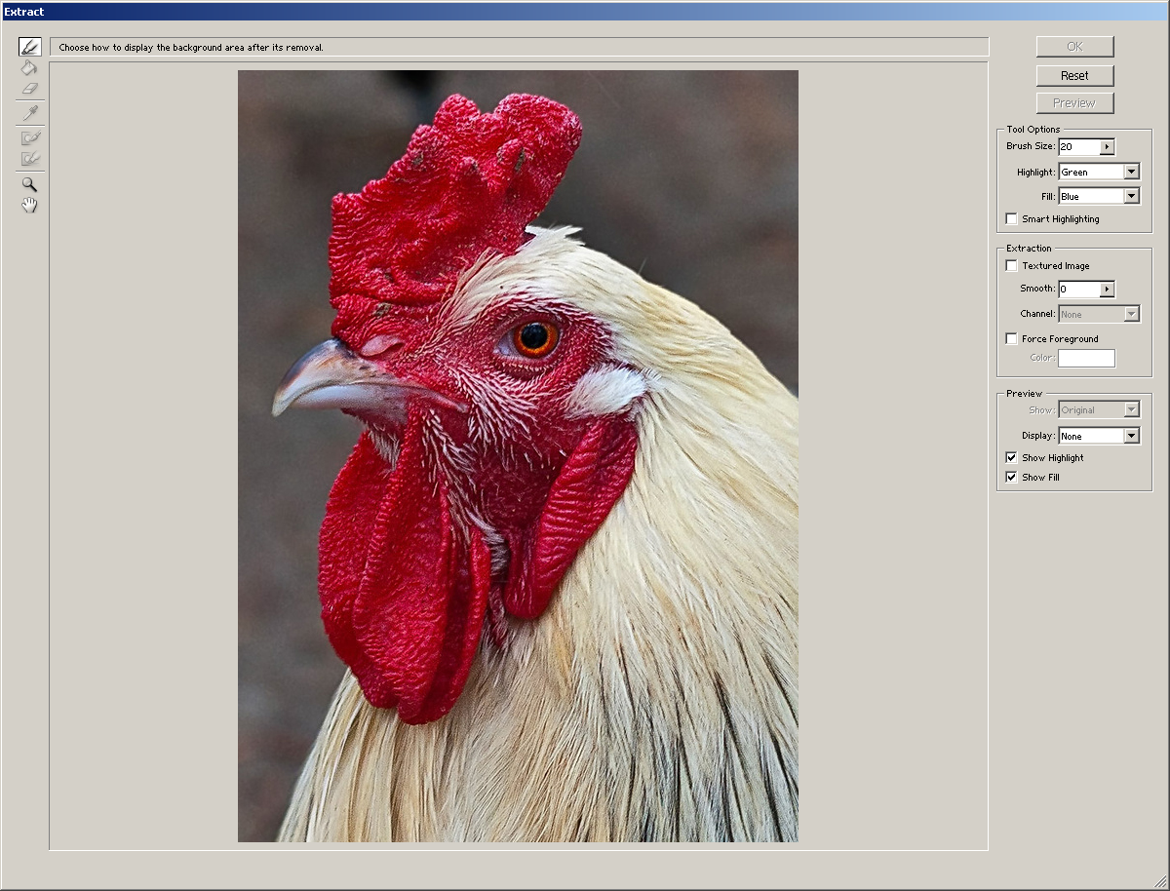Viewport: 1170px width, 891px height.
Task: Select the Hand pan tool
Action: pyautogui.click(x=30, y=205)
